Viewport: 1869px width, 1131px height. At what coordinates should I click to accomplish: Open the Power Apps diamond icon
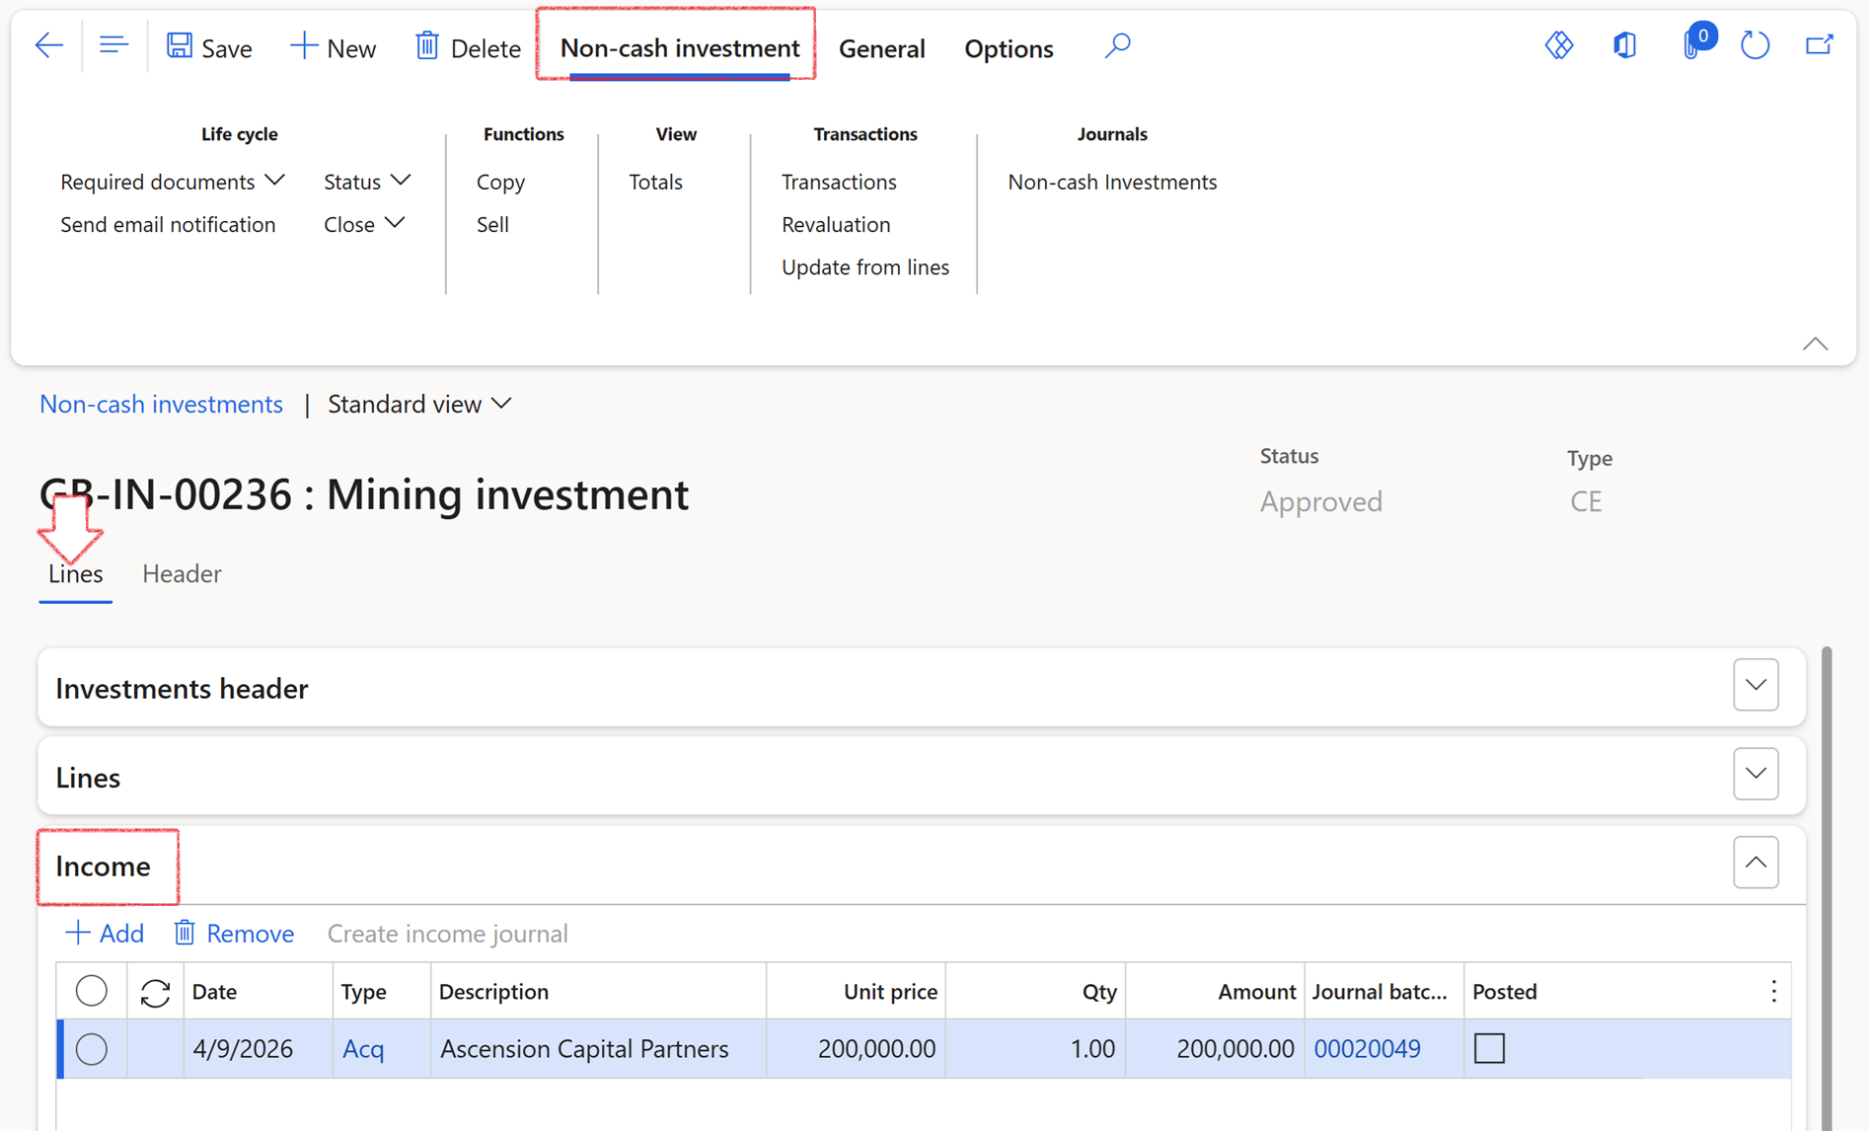click(x=1558, y=45)
